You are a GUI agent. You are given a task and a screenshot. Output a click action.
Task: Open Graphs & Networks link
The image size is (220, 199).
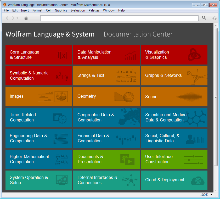[163, 75]
